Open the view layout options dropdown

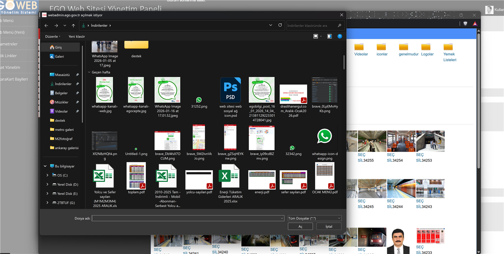[x=321, y=36]
